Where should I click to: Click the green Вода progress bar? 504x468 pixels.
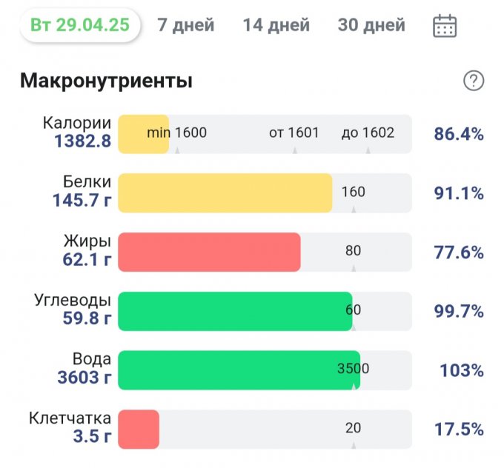(239, 370)
